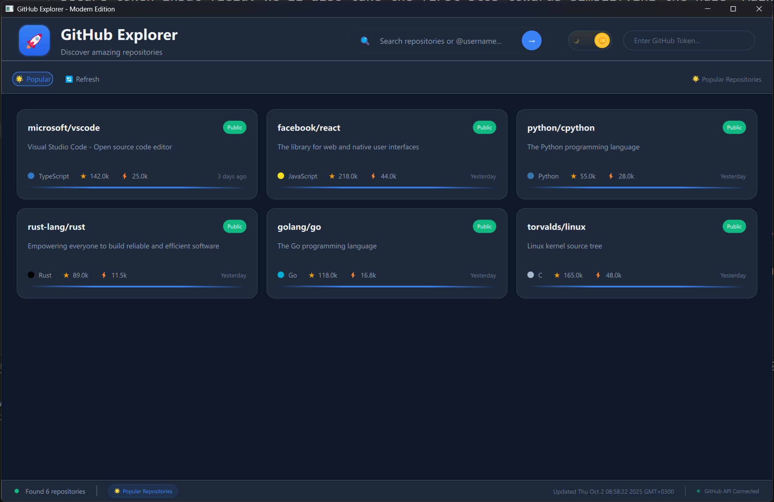Click the 218.0k star count on react
Viewport: 774px width, 502px height.
click(x=348, y=176)
